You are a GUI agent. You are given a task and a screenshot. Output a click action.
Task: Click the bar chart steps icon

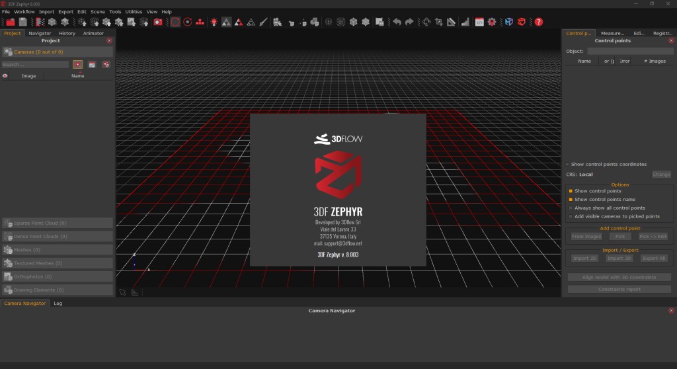(x=465, y=22)
